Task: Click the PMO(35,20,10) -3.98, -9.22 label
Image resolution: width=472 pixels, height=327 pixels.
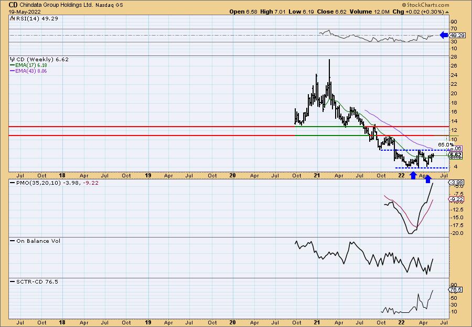Action: (57, 183)
